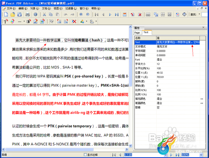Open the zoom 100% dropdown
Image resolution: width=209 pixels, height=158 pixels.
pos(201,155)
